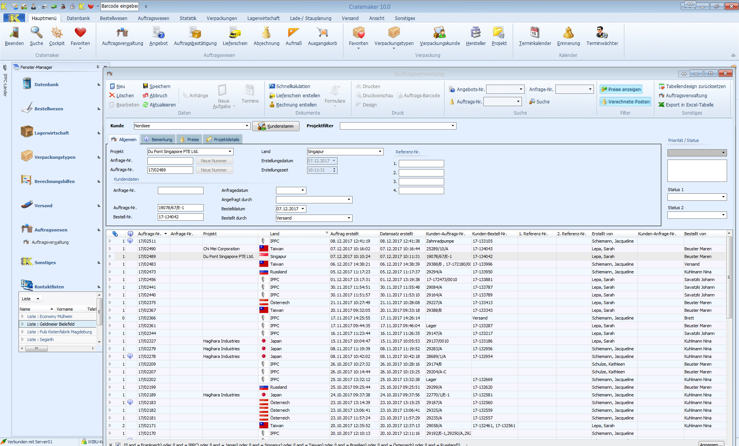Screen dimensions: 739x446
Task: Click Rechnung erstellen
Action: (293, 105)
